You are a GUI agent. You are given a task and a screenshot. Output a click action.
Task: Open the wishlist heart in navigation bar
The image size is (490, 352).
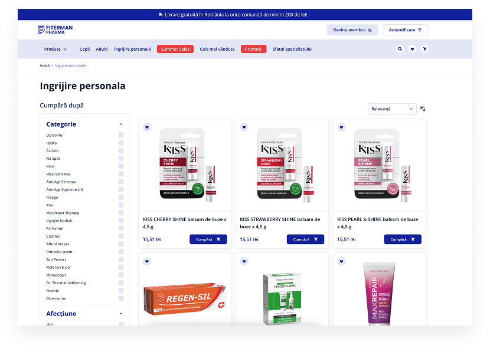pos(412,49)
